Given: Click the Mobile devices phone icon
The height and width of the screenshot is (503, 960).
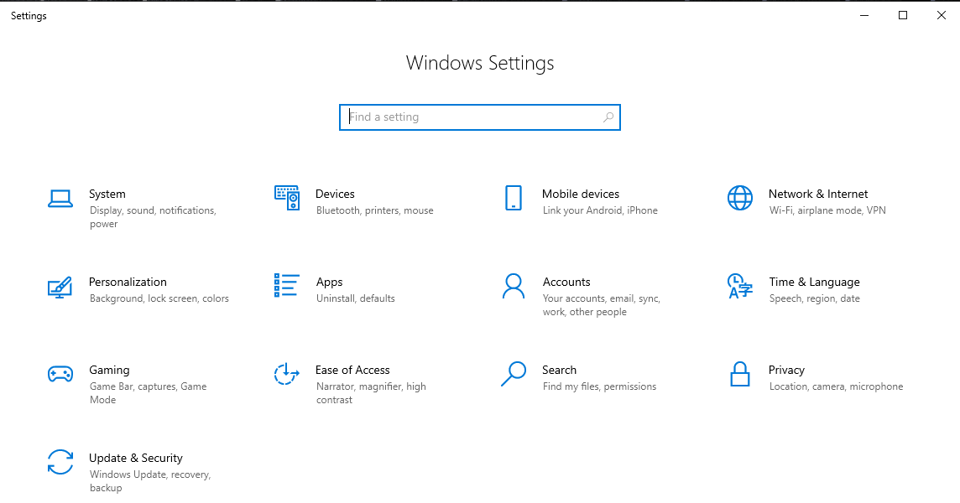Looking at the screenshot, I should [x=513, y=198].
